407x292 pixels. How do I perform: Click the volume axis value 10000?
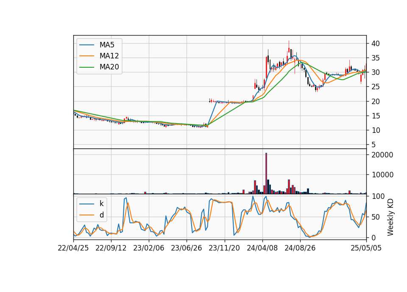pos(382,175)
